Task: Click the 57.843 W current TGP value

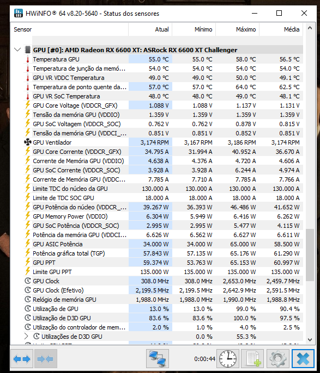Action: click(x=156, y=253)
